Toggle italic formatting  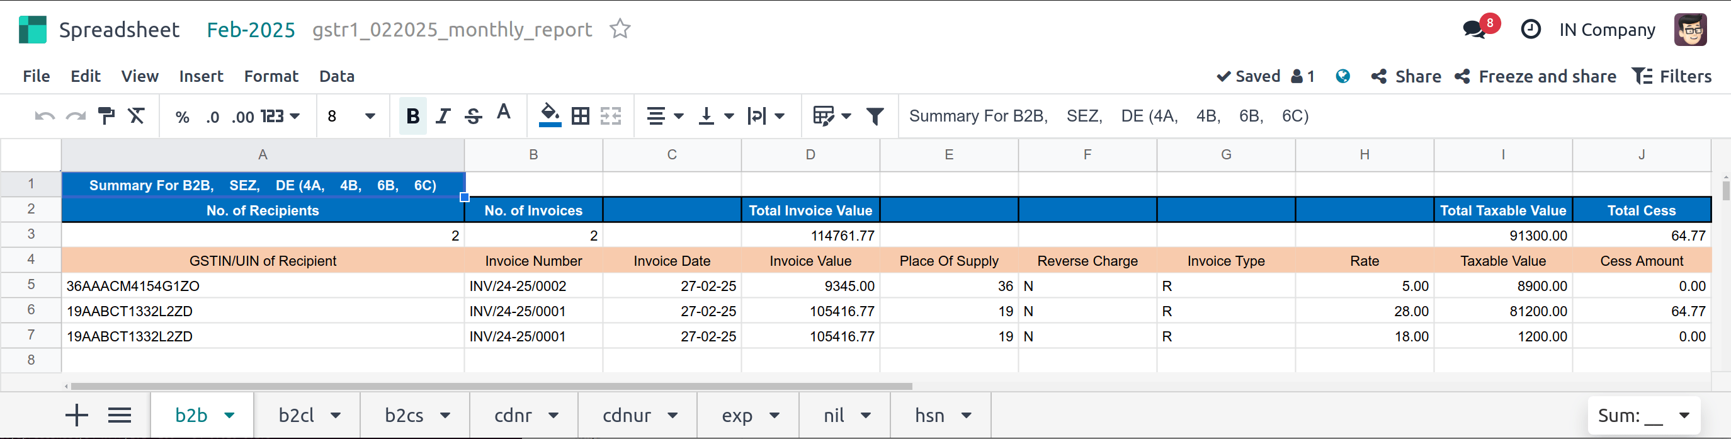[442, 117]
